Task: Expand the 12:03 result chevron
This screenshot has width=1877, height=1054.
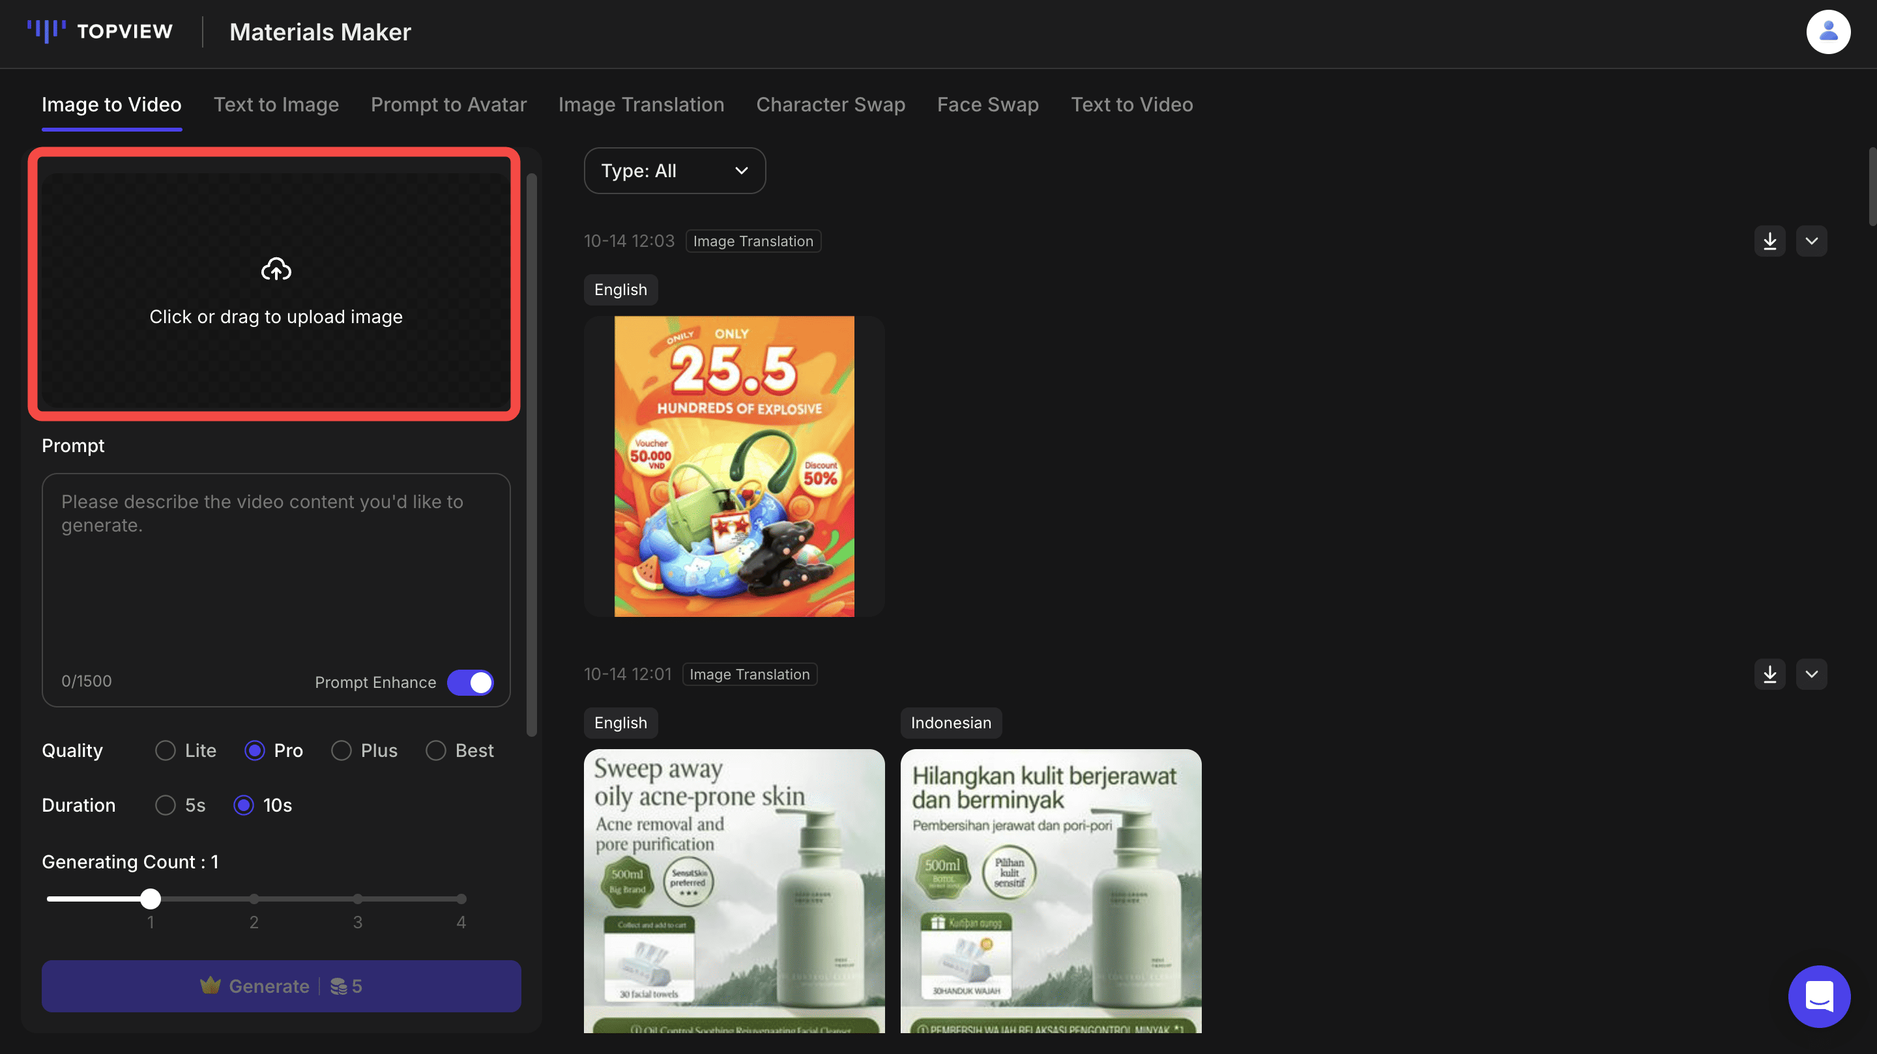Action: (x=1811, y=241)
